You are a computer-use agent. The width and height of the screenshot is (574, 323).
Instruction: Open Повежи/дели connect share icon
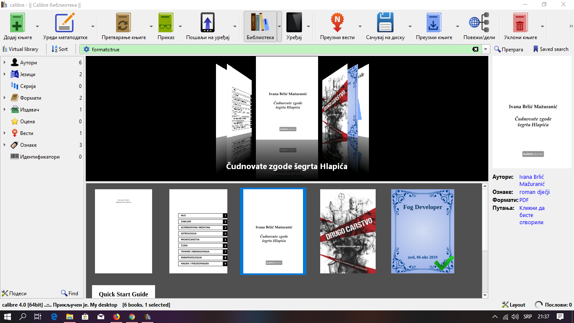pyautogui.click(x=479, y=22)
